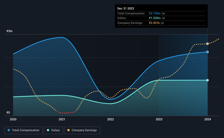Screen dimensions: 224x138
Task: Click the blue Total Compensation legend dot
Action: (x=9, y=130)
